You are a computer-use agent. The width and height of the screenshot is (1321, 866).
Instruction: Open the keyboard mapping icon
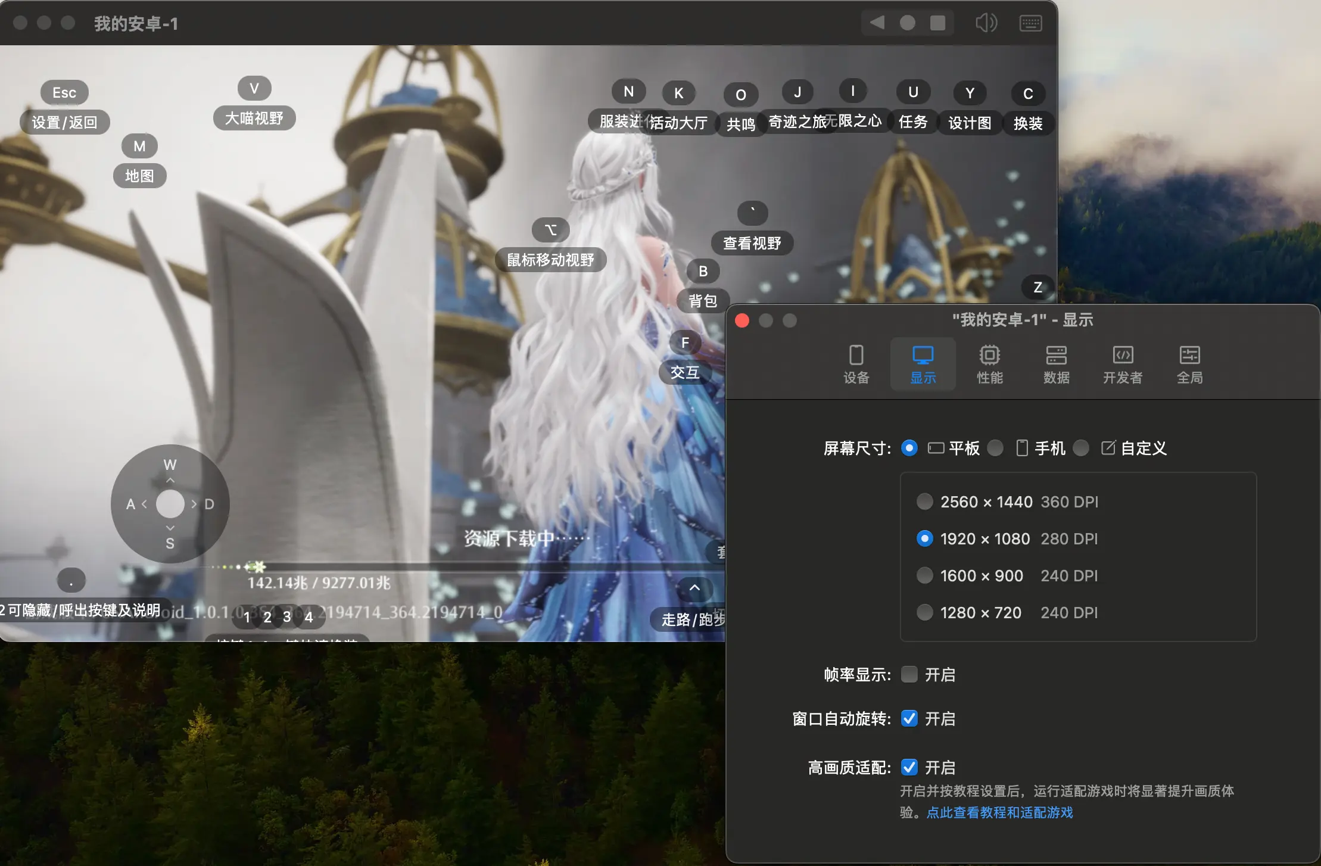click(x=1030, y=23)
